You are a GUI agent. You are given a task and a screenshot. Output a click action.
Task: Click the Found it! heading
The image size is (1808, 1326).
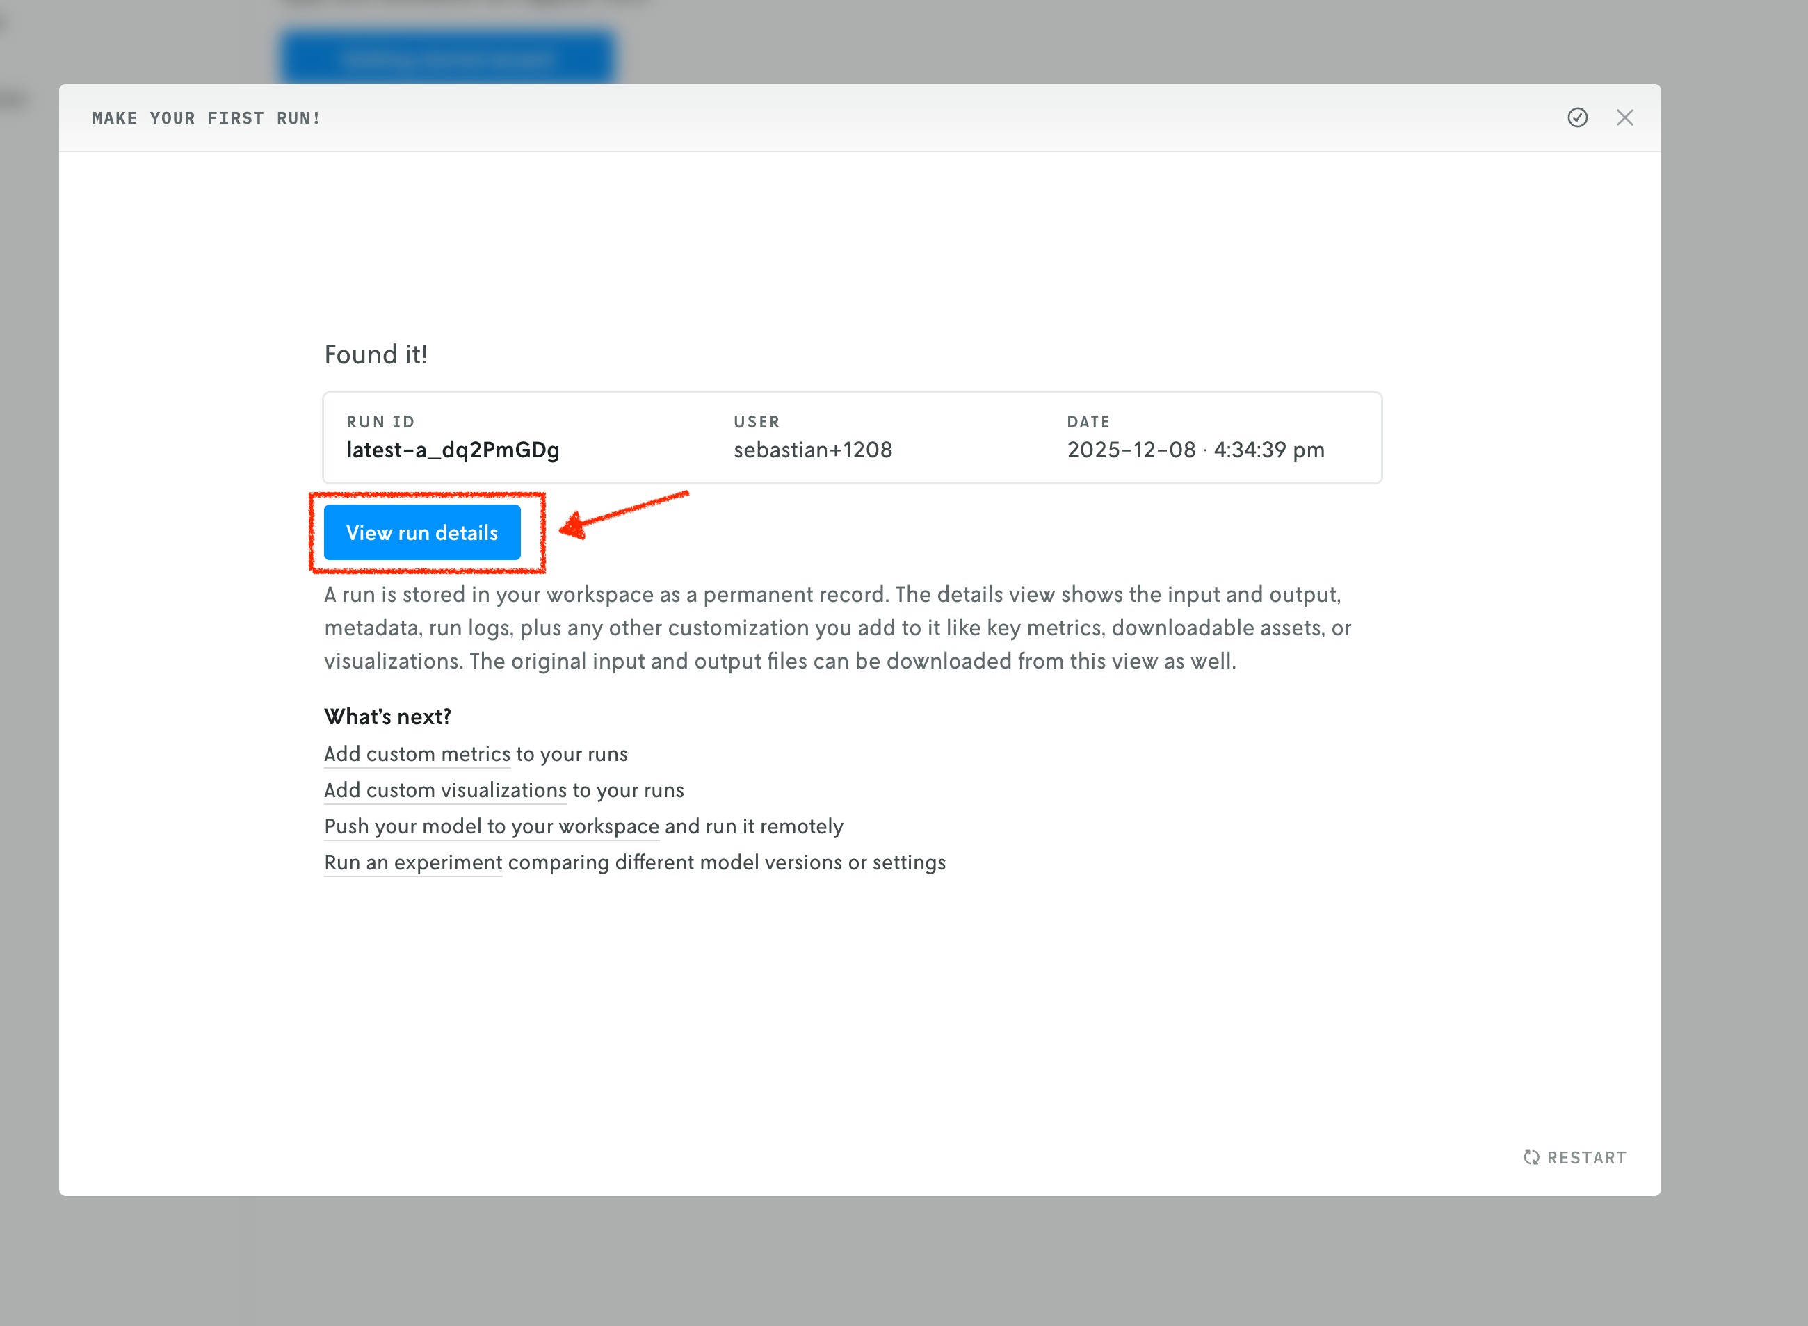click(375, 354)
